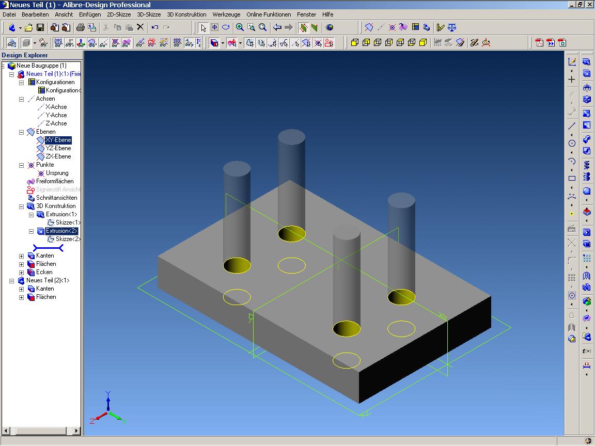The image size is (595, 446).
Task: Collapse the Achsen tree node
Action: pyautogui.click(x=22, y=99)
